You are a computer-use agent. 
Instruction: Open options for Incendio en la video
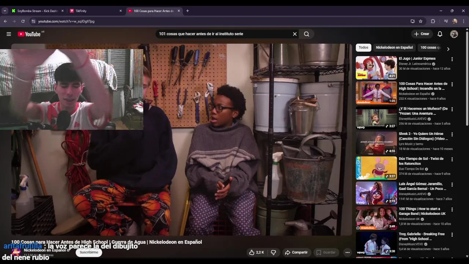click(x=452, y=84)
